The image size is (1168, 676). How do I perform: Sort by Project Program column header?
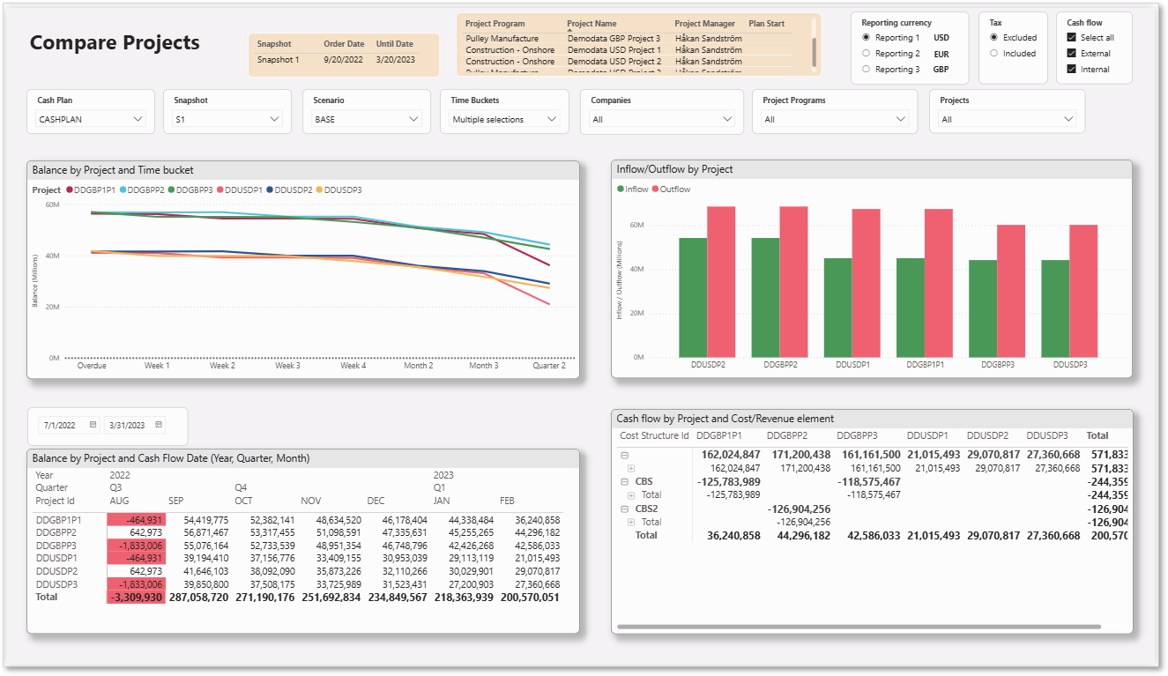tap(495, 24)
